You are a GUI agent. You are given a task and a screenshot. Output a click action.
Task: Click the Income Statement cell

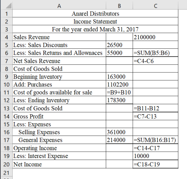(95, 21)
